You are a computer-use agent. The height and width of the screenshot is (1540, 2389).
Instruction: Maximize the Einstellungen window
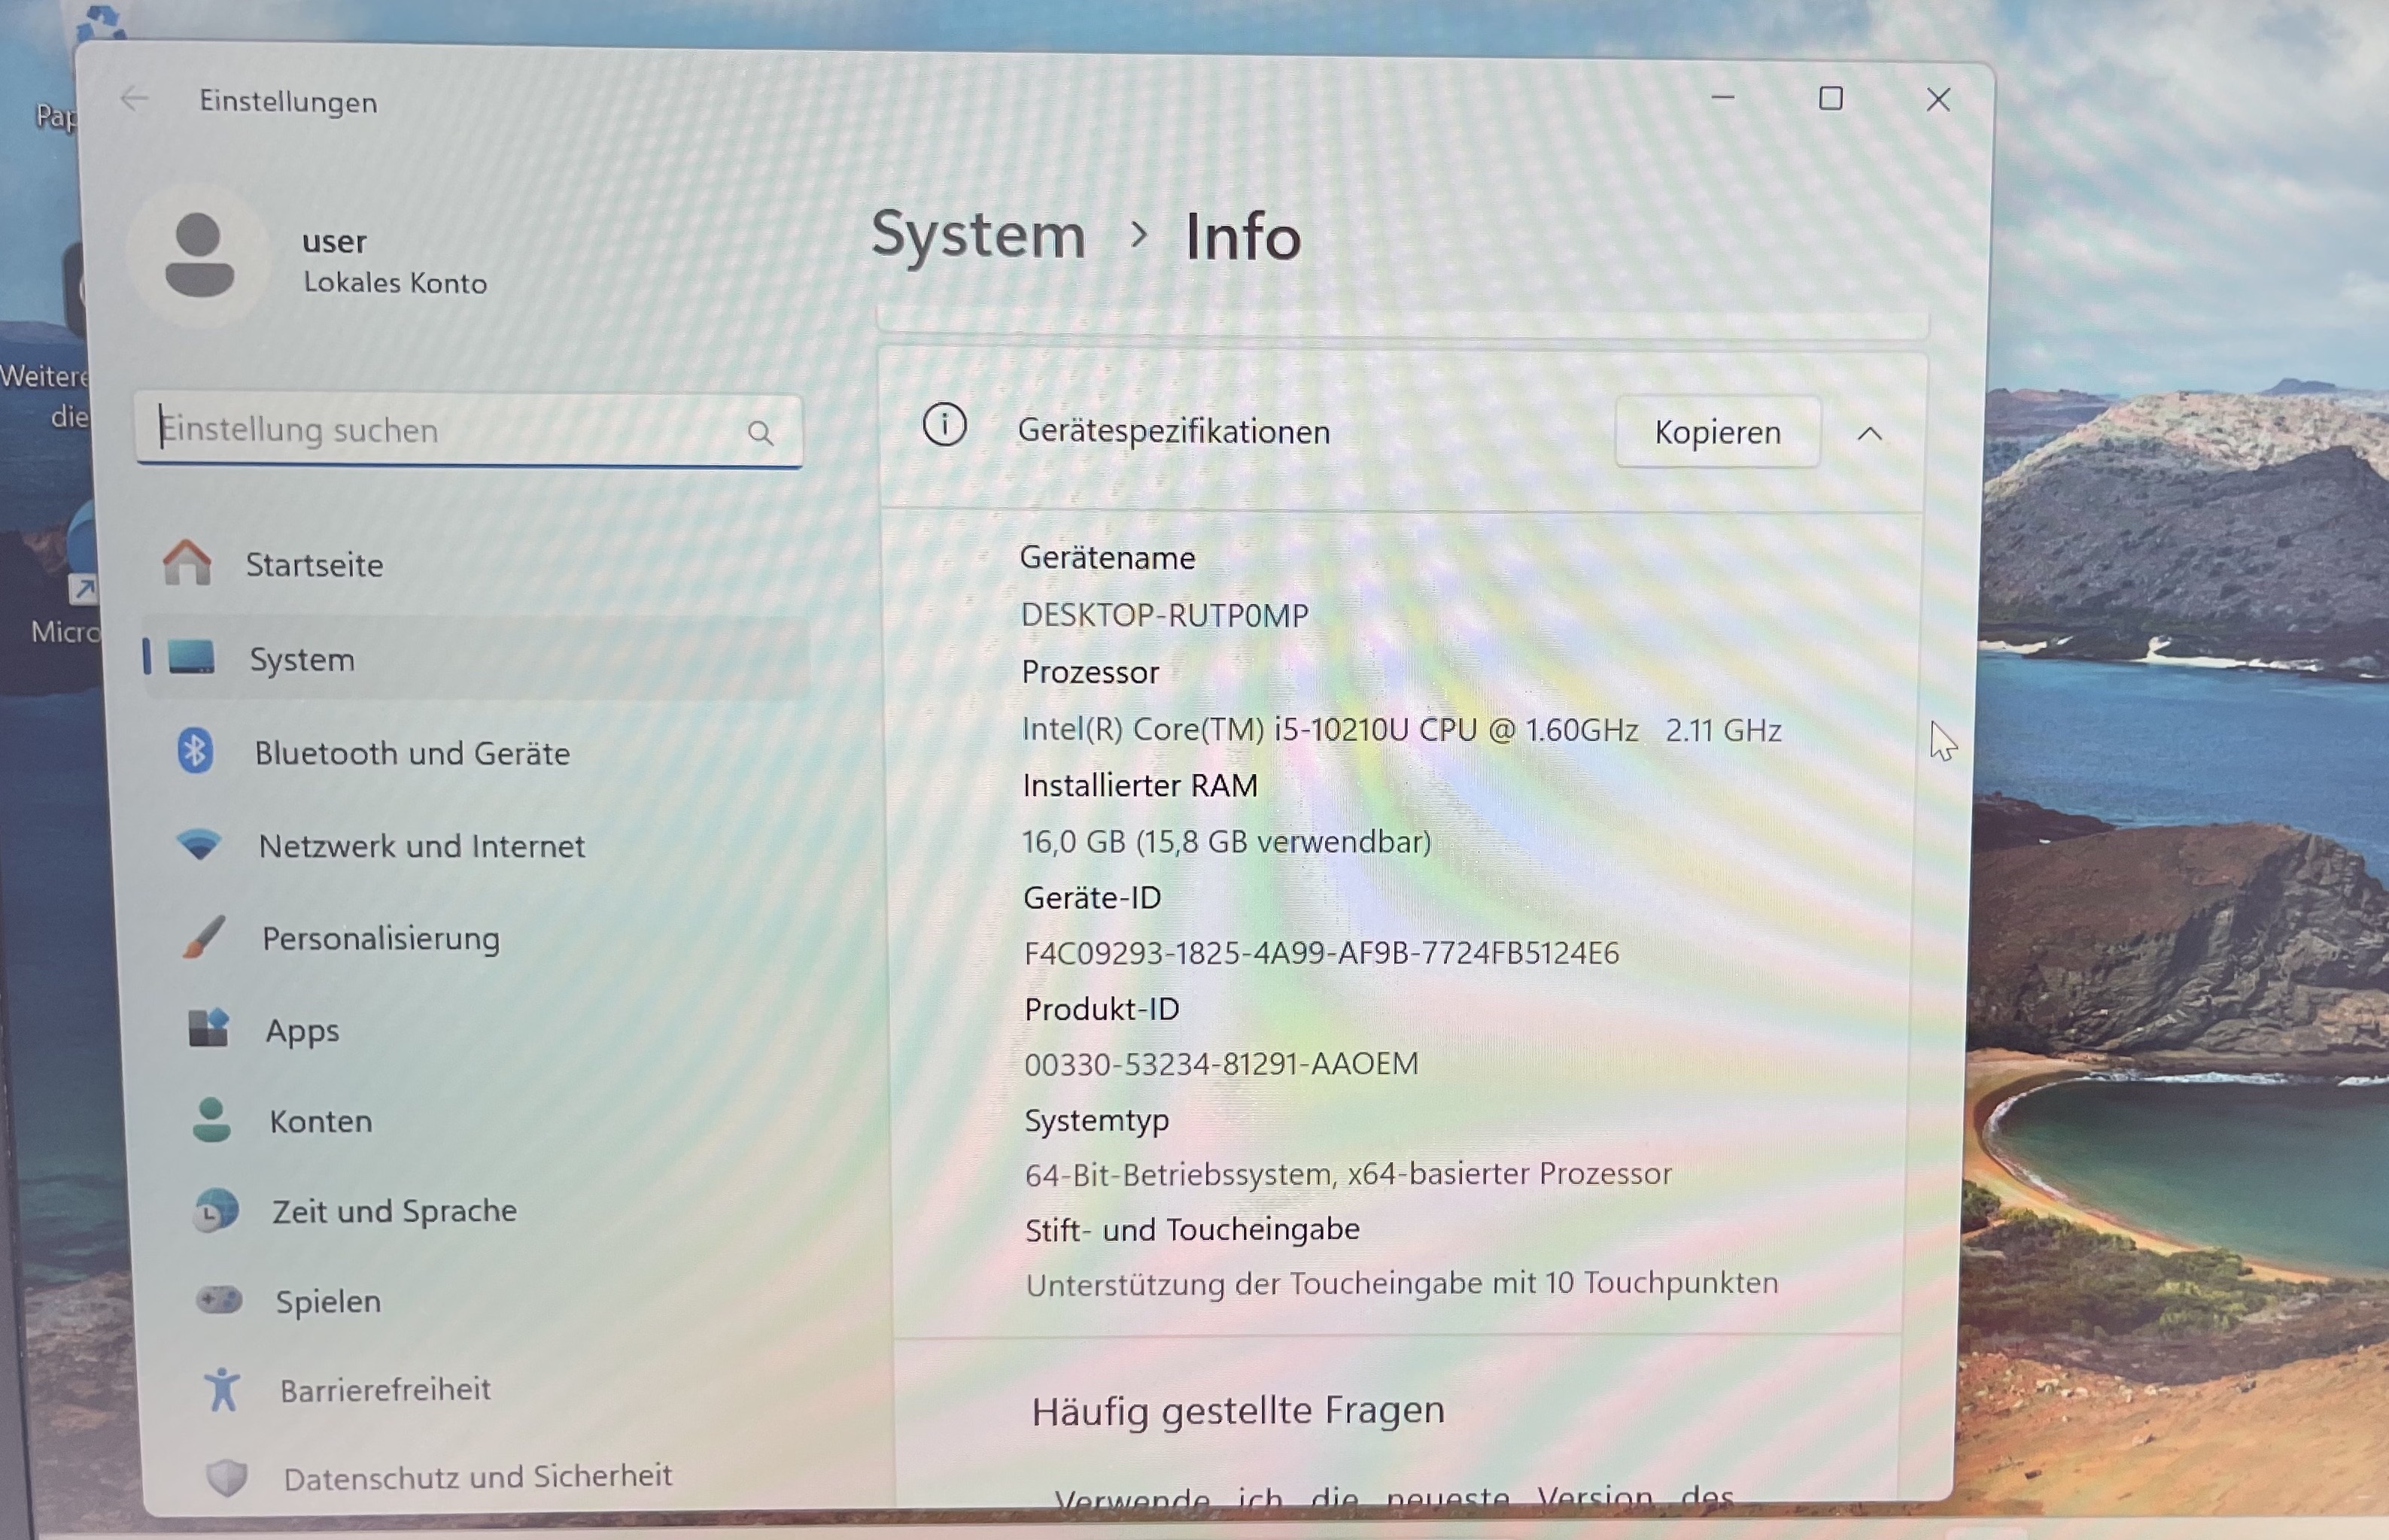[x=1830, y=98]
